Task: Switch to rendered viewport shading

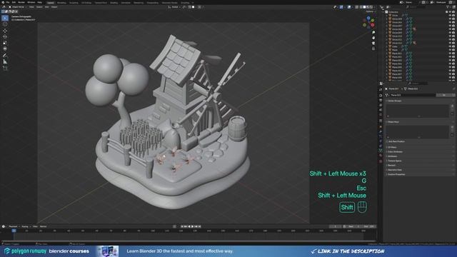Action: click(x=371, y=7)
